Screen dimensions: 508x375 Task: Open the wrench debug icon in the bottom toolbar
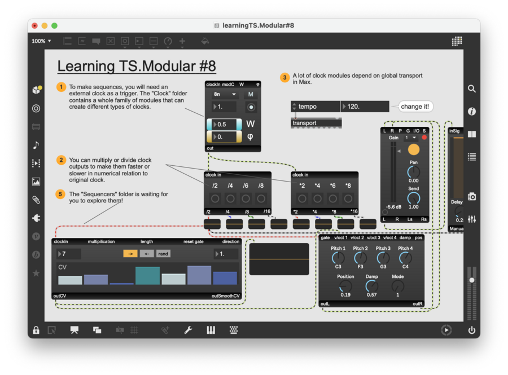pos(188,330)
